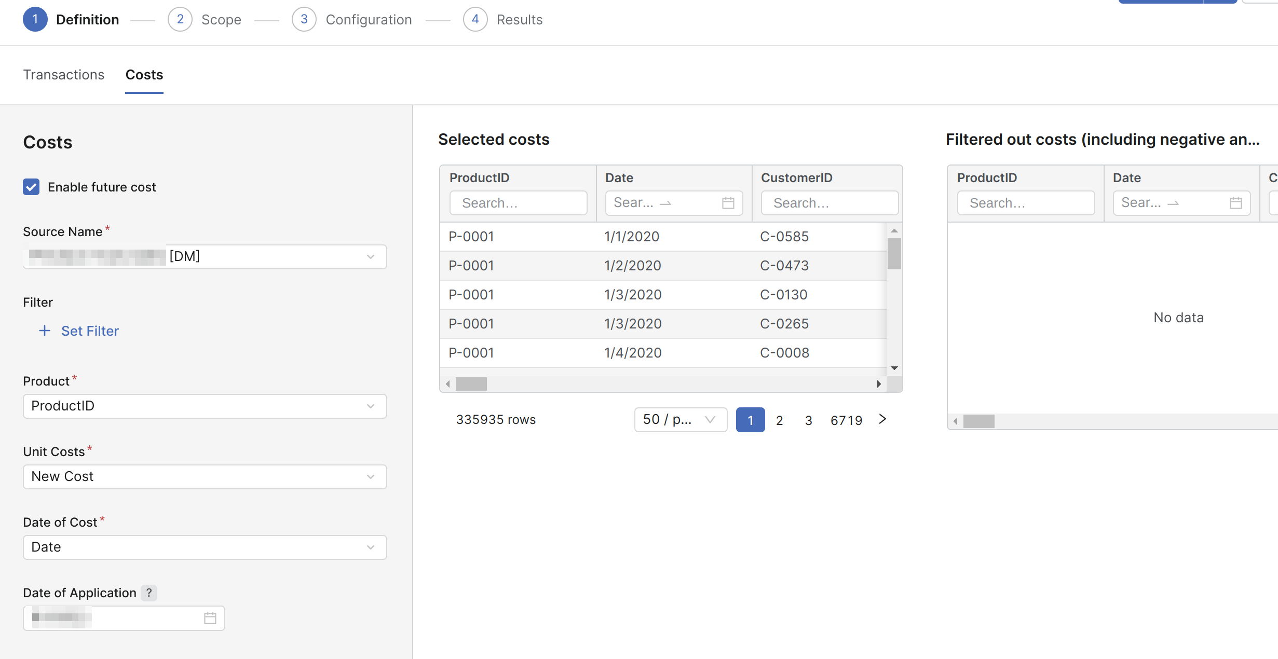Click the help icon beside Date of Application
Screen dimensions: 1278x659
click(149, 593)
